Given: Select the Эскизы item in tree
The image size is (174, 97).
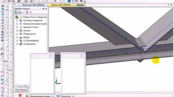Looking at the screenshot, I should tap(27, 30).
